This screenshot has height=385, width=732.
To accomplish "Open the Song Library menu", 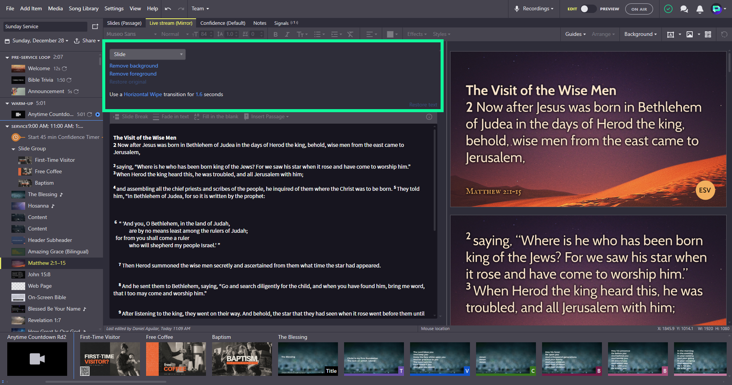I will 84,8.
